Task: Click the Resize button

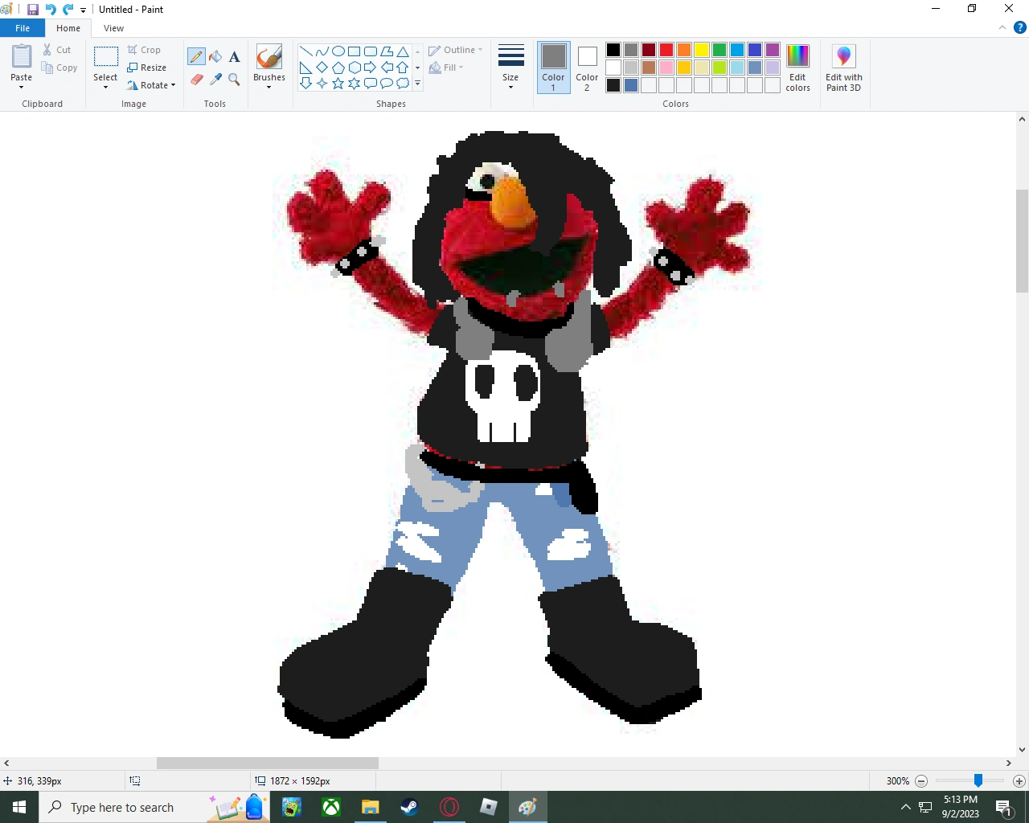Action: coord(149,67)
